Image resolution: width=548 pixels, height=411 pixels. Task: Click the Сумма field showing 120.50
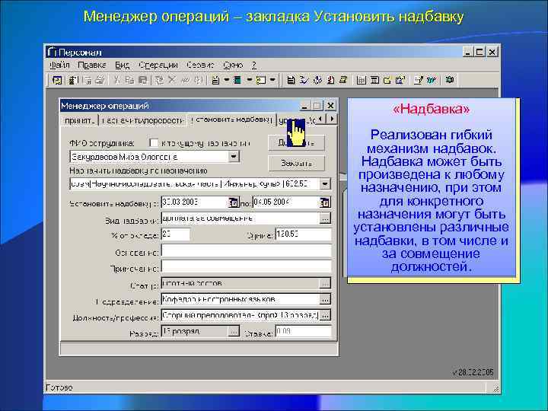tap(303, 234)
